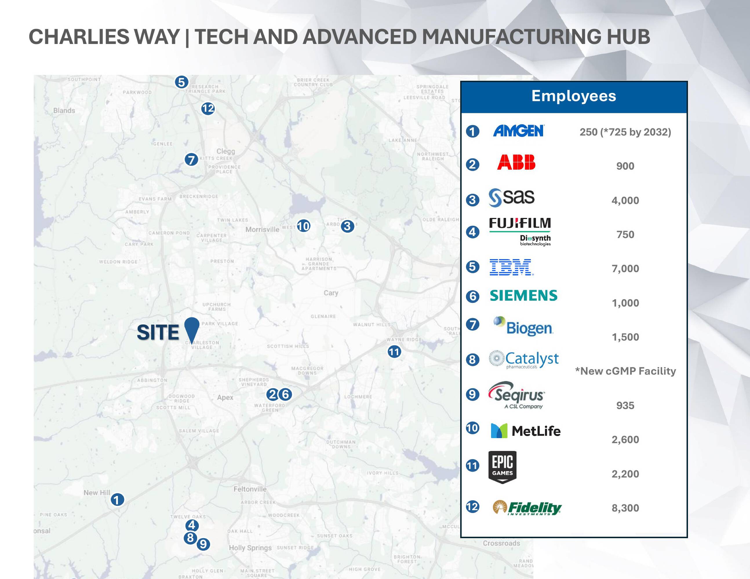This screenshot has height=579, width=750.
Task: Click the Epic Games logo
Action: (503, 467)
